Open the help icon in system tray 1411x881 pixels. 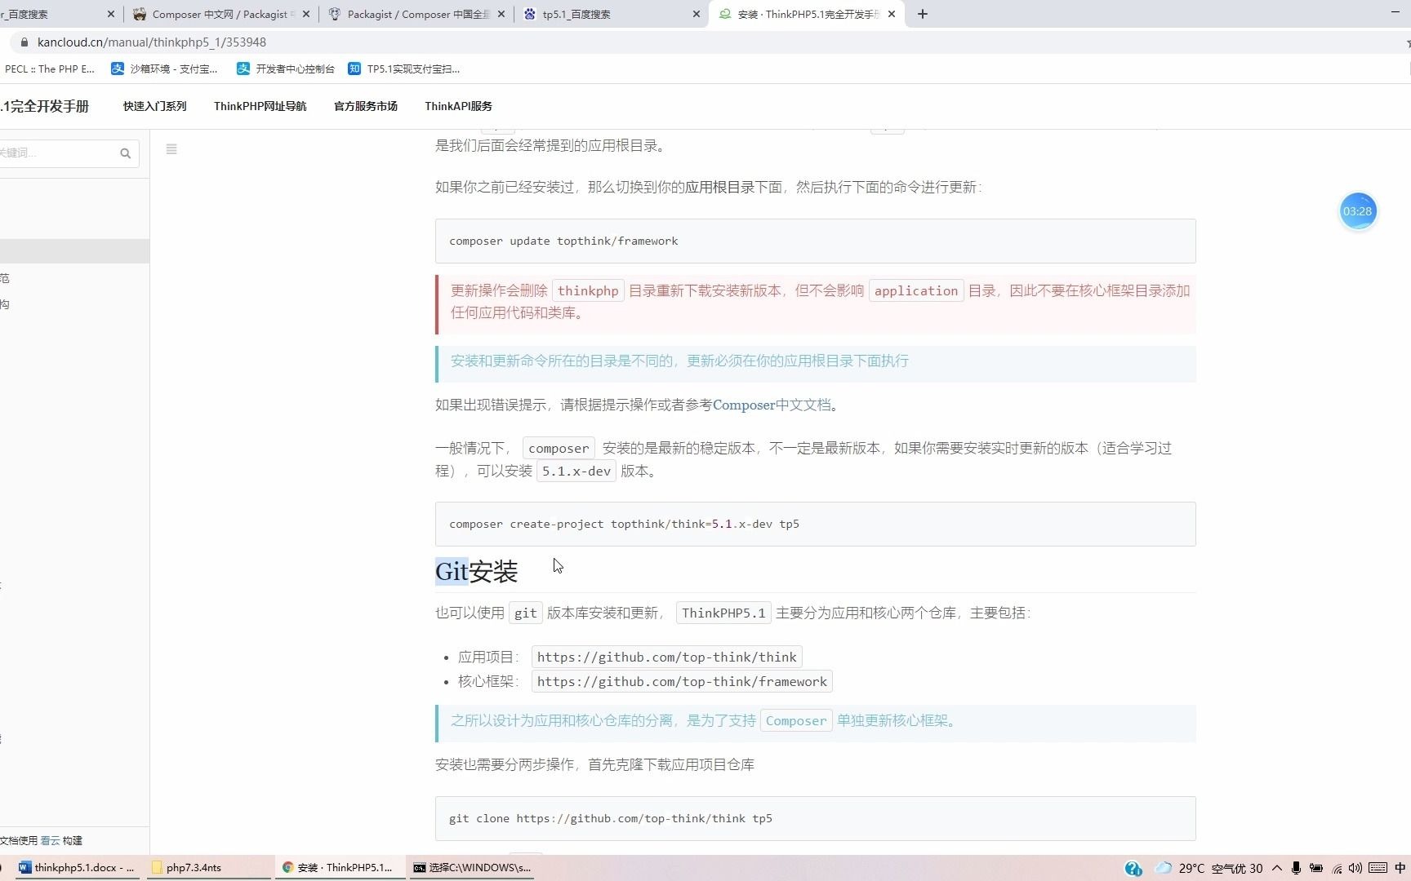[1133, 868]
